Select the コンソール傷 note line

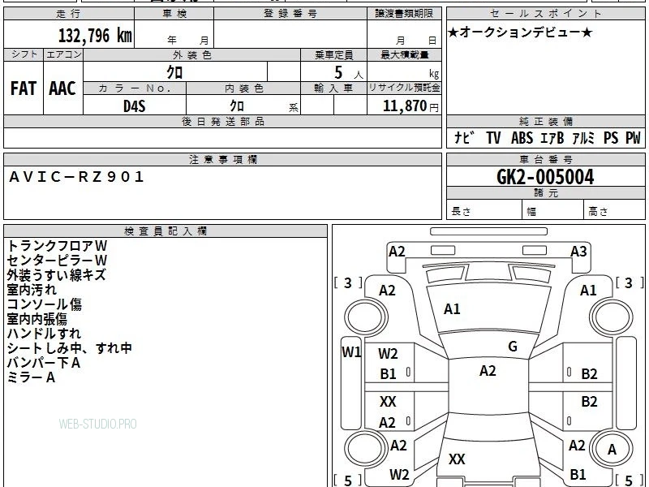coord(45,304)
